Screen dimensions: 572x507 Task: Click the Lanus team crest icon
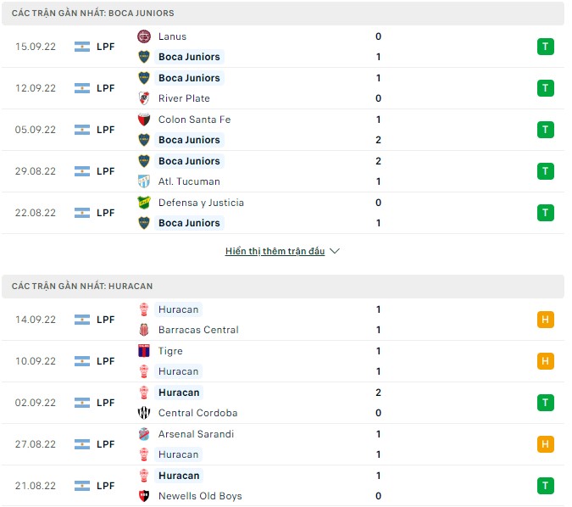pos(144,36)
